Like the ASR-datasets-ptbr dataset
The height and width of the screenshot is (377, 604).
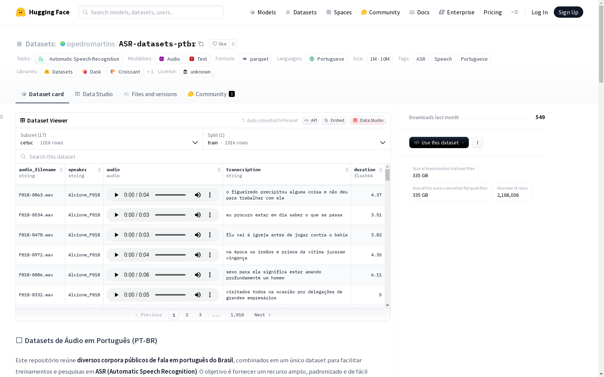(x=219, y=44)
